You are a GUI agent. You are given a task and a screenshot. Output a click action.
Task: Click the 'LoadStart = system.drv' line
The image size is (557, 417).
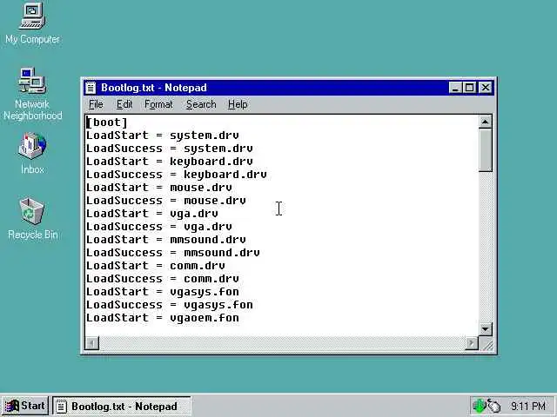coord(163,136)
